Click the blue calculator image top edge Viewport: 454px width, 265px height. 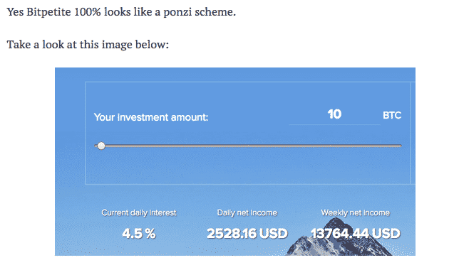235,68
